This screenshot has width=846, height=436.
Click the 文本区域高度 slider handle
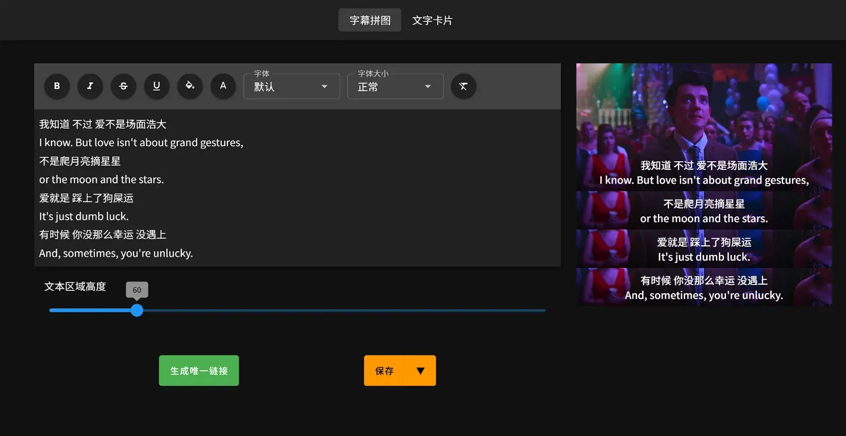137,310
